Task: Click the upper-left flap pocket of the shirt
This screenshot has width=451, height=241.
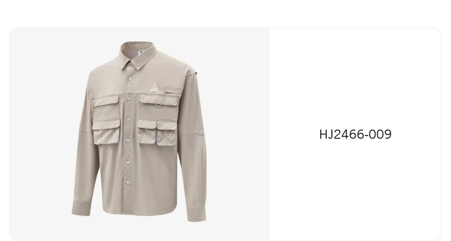Action: pyautogui.click(x=106, y=108)
